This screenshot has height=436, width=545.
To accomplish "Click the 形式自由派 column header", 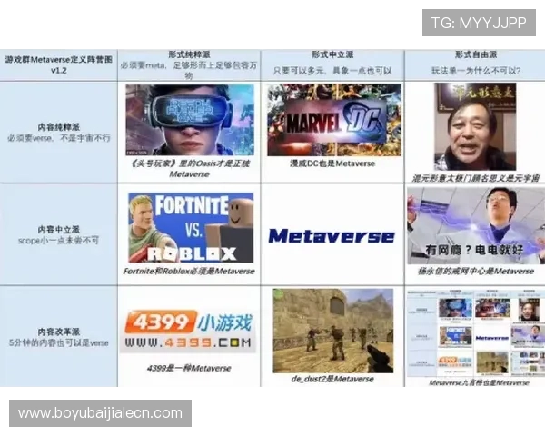I will 476,54.
